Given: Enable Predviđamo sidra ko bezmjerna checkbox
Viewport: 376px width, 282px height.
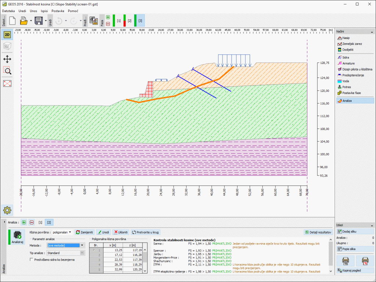Looking at the screenshot, I should click(x=32, y=260).
